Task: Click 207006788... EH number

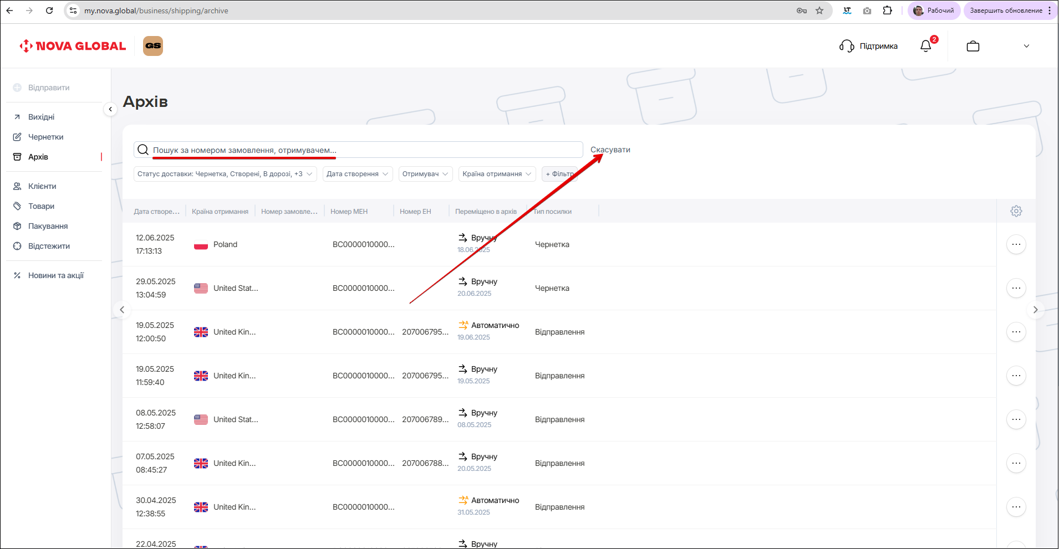Action: pyautogui.click(x=425, y=463)
